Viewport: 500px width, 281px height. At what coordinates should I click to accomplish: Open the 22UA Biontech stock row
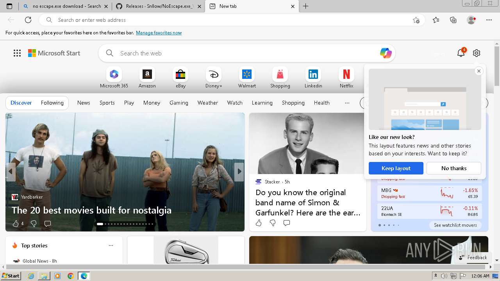[430, 211]
